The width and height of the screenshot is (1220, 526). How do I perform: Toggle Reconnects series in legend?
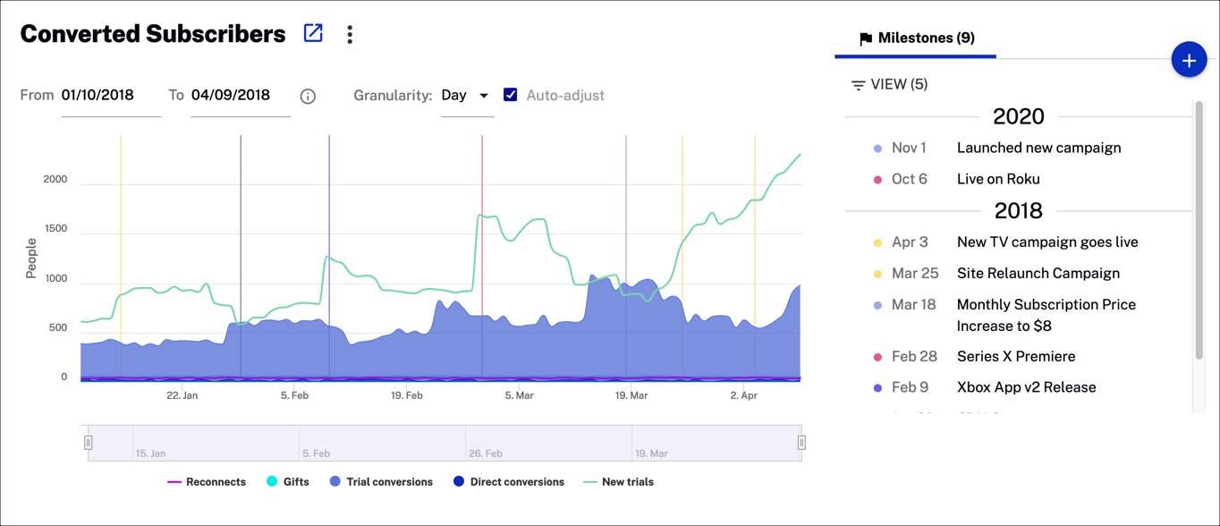click(207, 481)
